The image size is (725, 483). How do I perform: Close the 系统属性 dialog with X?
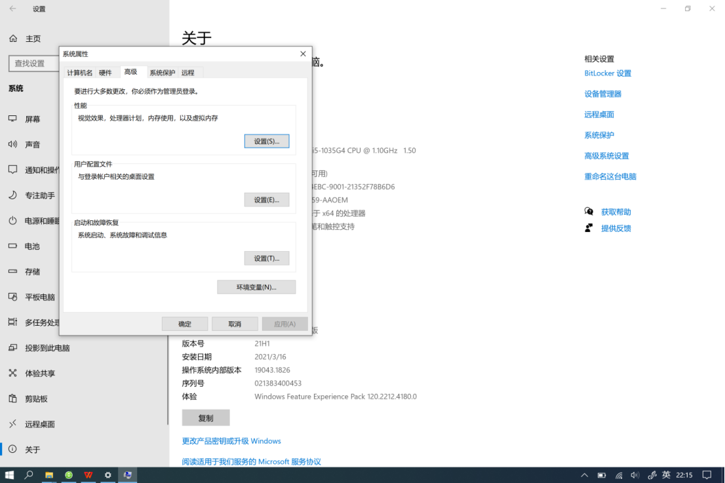303,54
